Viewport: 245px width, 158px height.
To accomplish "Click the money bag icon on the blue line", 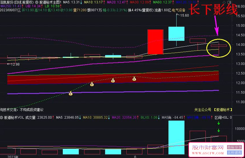I will tap(92, 84).
